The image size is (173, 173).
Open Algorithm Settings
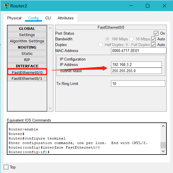point(27,41)
